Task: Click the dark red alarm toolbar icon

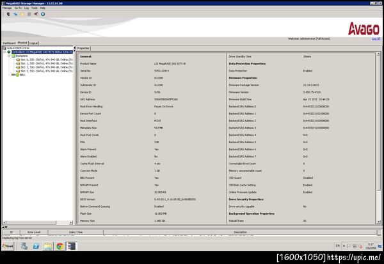Action: click(x=36, y=14)
